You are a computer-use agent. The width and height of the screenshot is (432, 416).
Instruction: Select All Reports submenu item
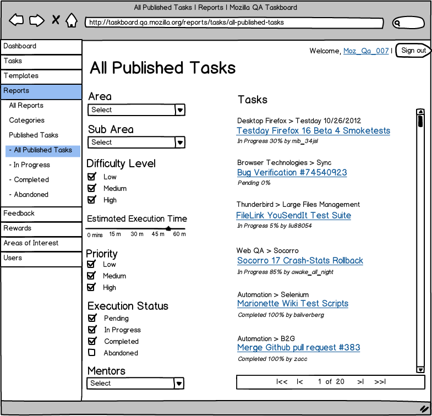click(26, 105)
